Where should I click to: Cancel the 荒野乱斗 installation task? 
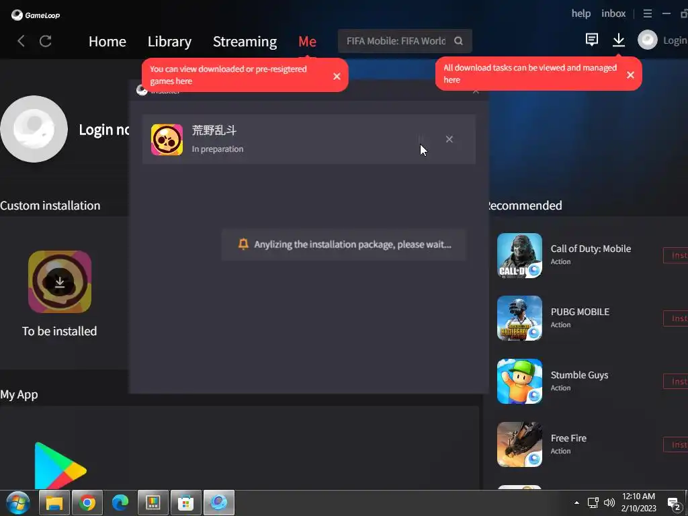coord(449,139)
